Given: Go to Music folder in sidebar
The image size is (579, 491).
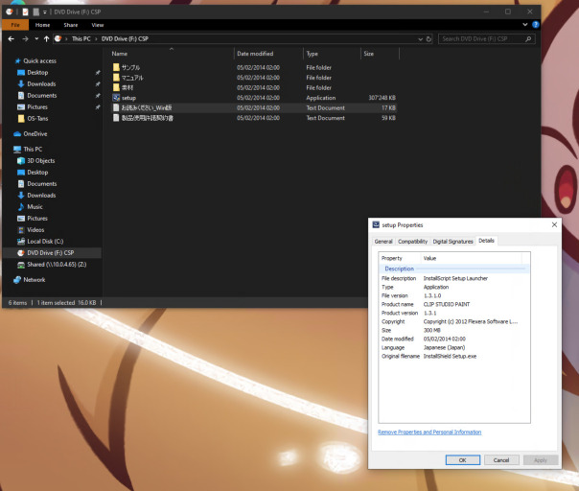Looking at the screenshot, I should coord(35,206).
